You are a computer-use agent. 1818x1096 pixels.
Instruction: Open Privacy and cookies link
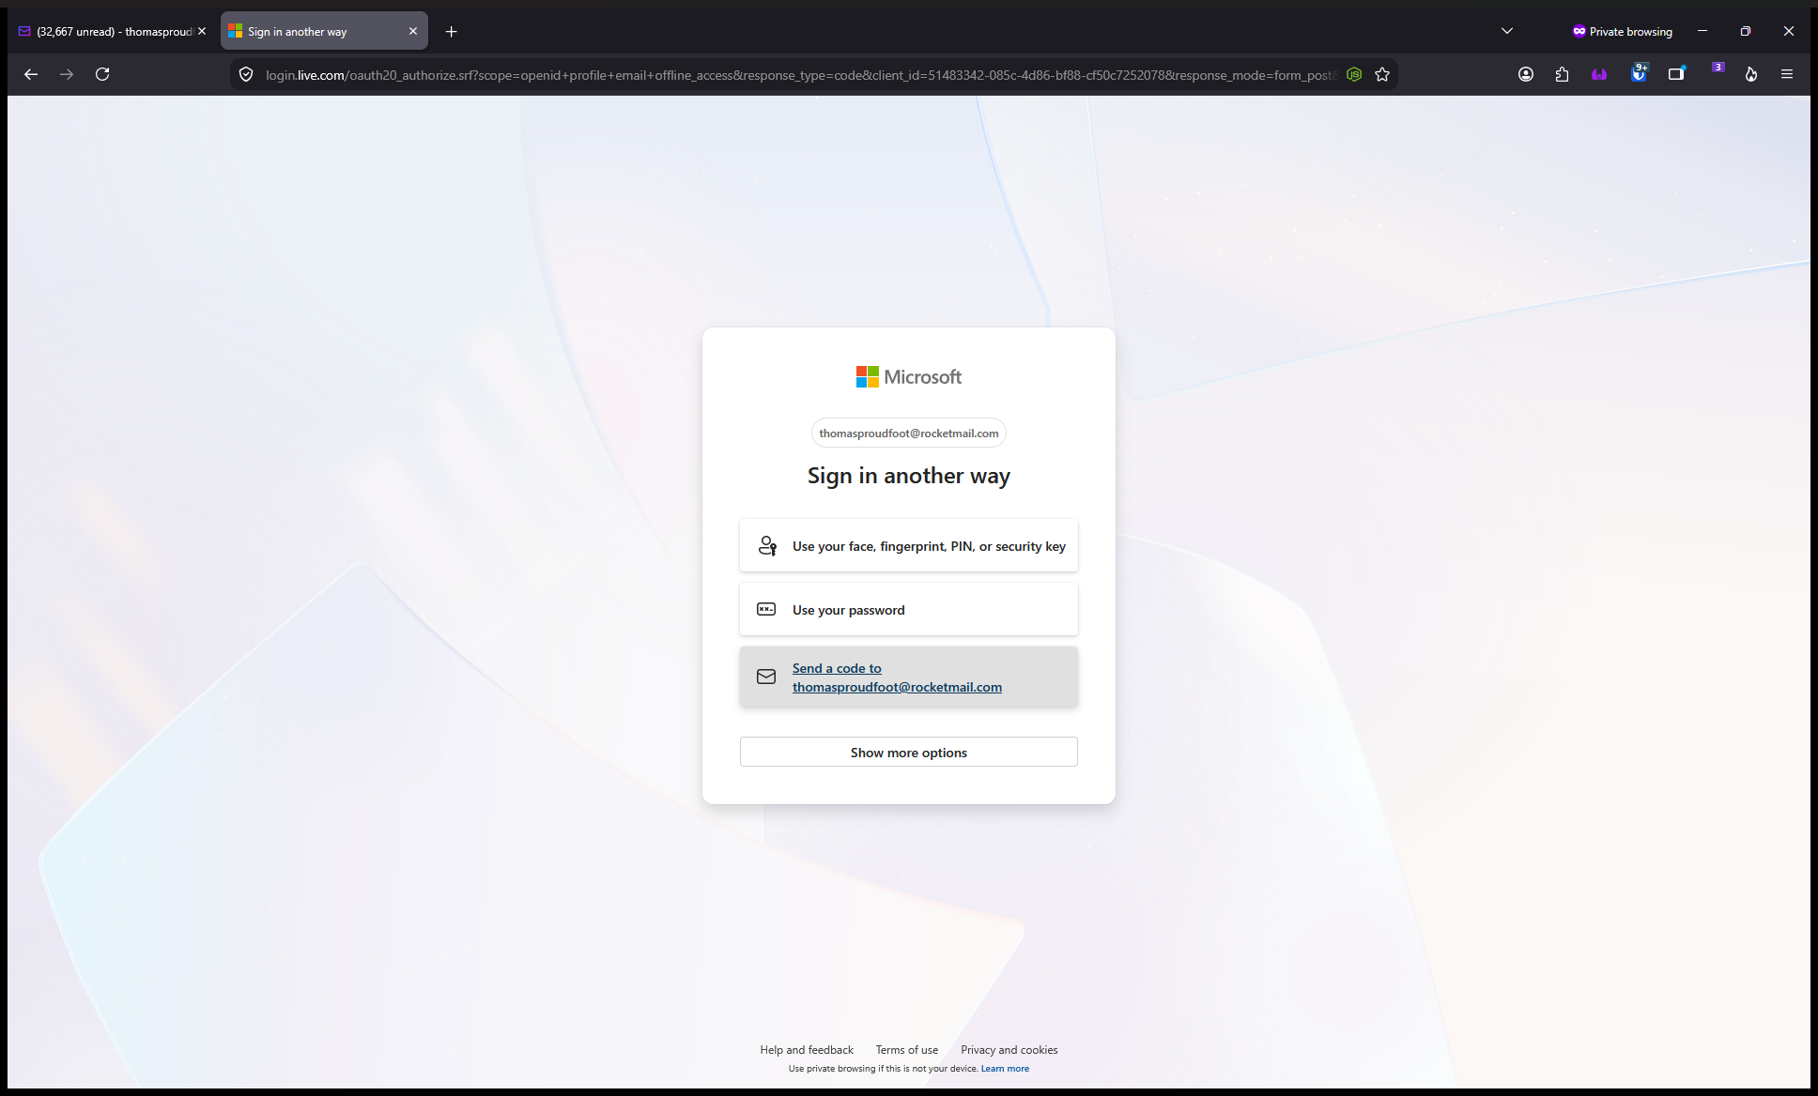(x=1009, y=1050)
